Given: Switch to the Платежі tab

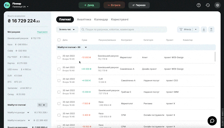Looking at the screenshot, I should (65, 20).
